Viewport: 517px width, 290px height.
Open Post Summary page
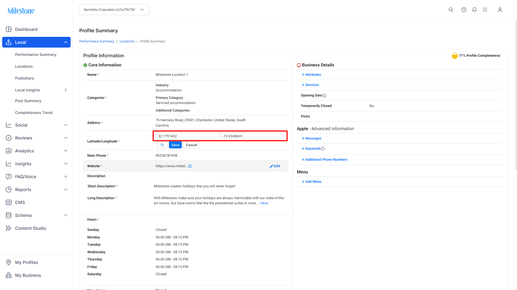28,101
